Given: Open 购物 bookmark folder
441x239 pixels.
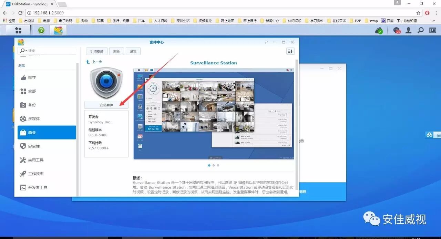Looking at the screenshot, I should (x=82, y=21).
